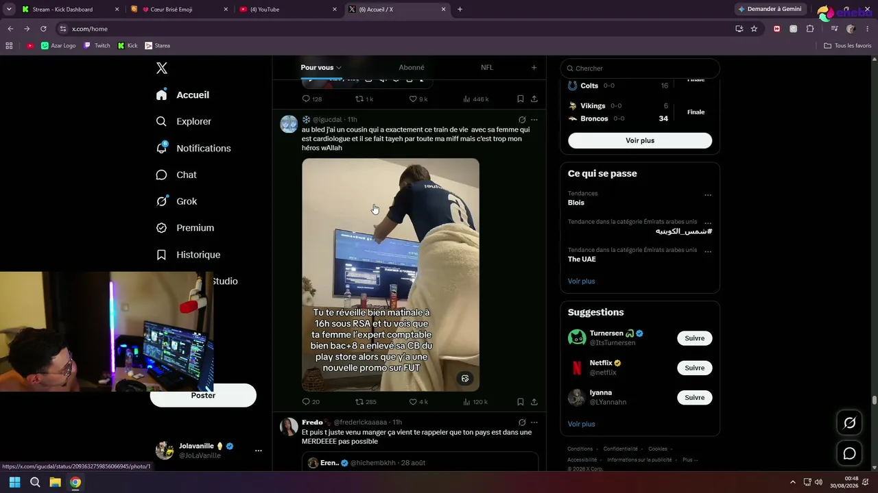Open Kick bookmark
This screenshot has width=878, height=493.
128,46
